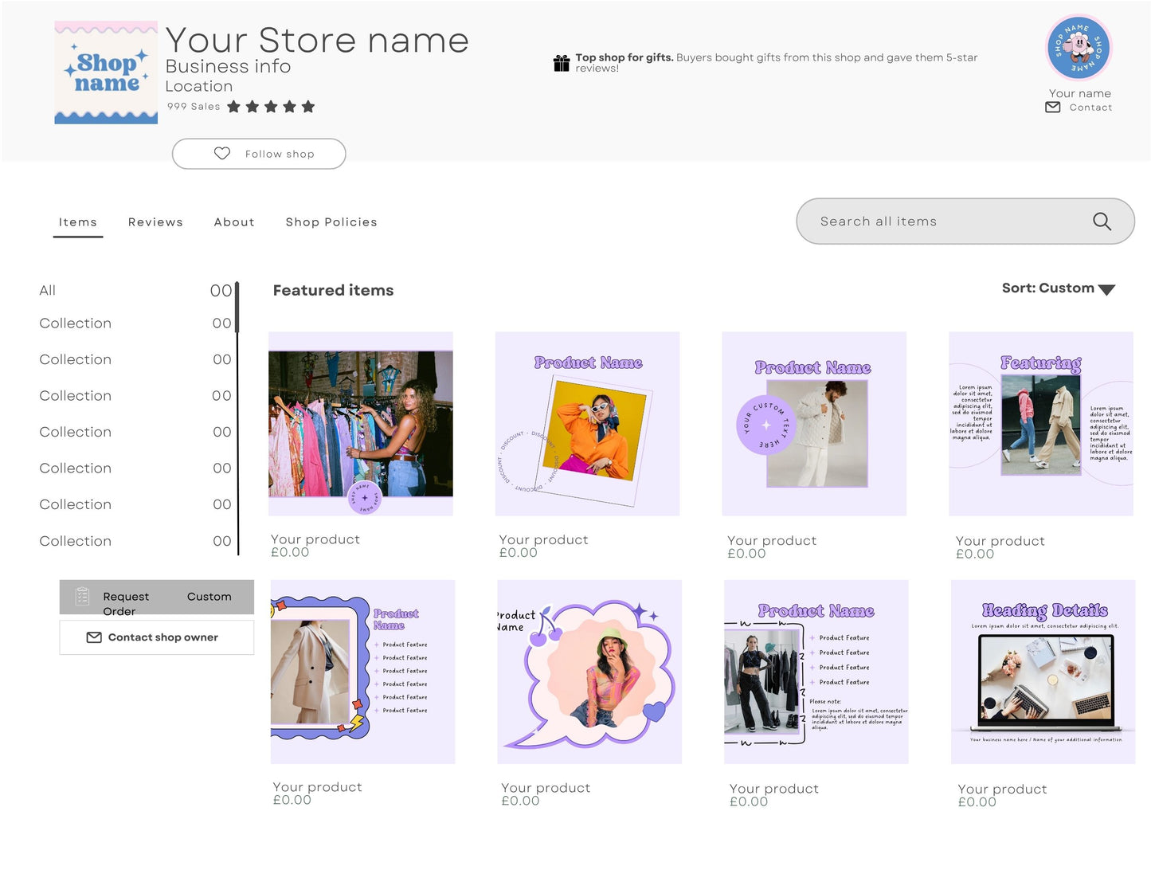Select the clipboard icon on Request Custom Order
This screenshot has height=874, width=1151.
click(82, 596)
